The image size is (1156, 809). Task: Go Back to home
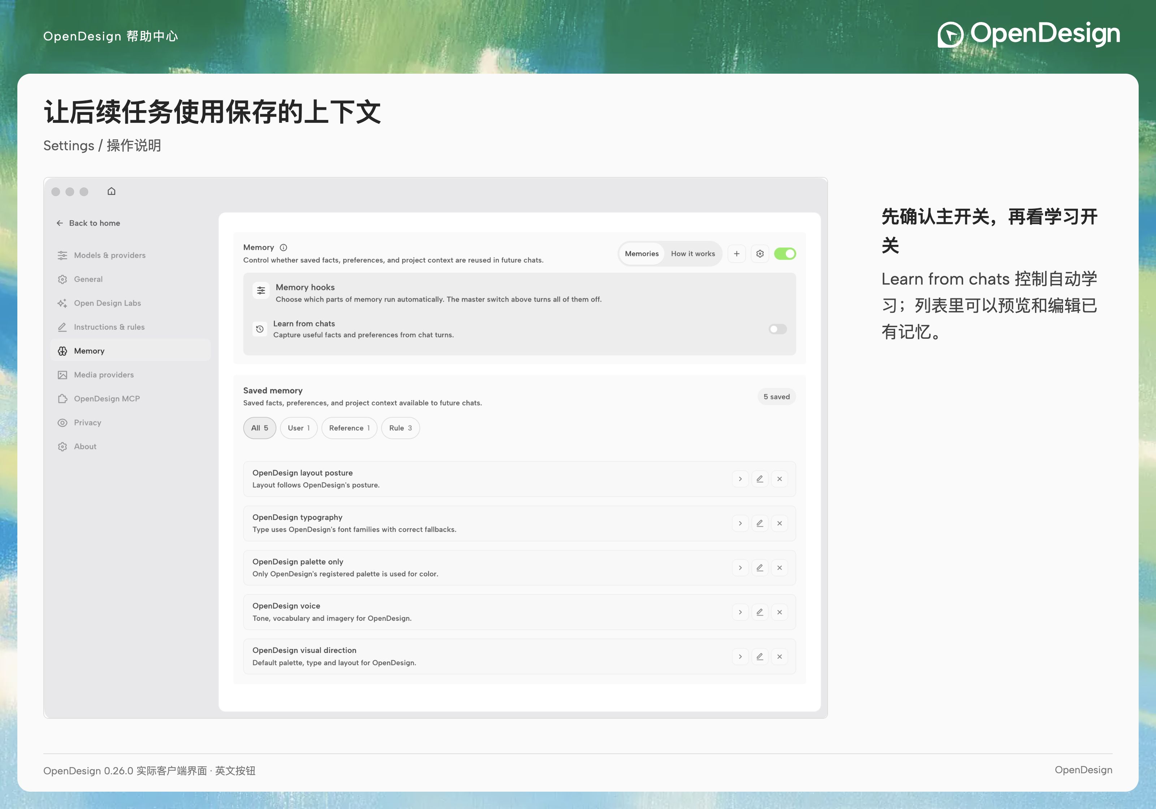click(88, 223)
